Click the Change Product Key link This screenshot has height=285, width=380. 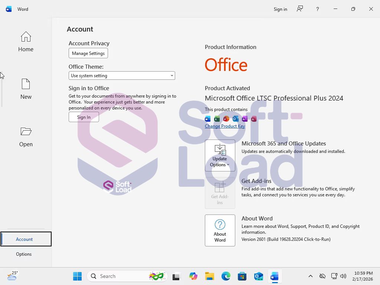[x=225, y=126]
